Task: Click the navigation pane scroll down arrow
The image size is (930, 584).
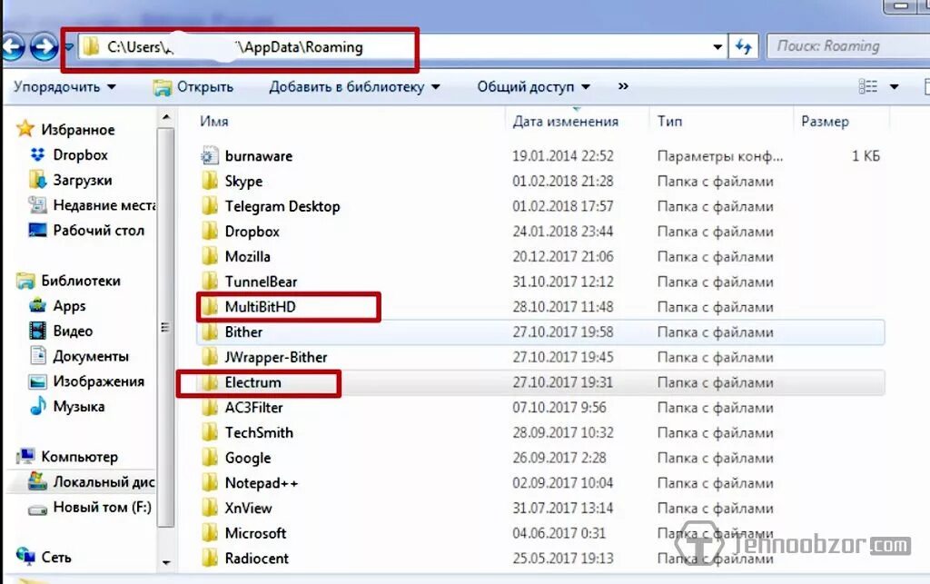Action: pos(166,562)
